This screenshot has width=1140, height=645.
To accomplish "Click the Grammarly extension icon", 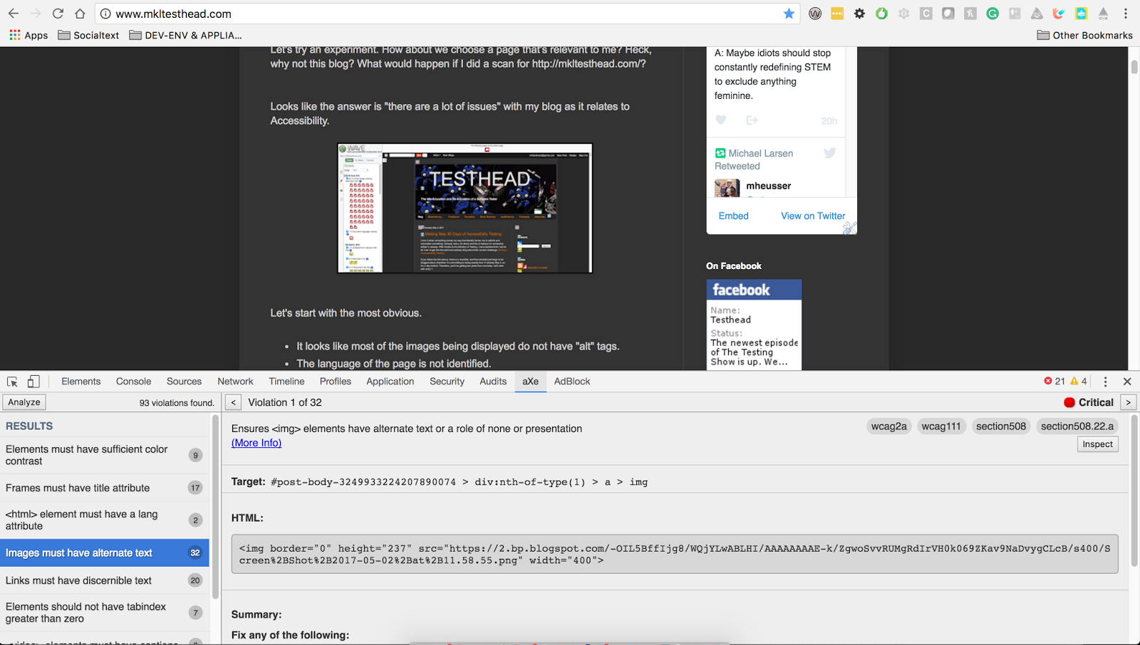I will [993, 14].
